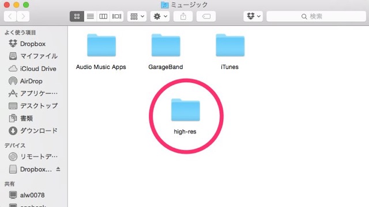This screenshot has width=369, height=207.
Task: Open 書類 documents in the sidebar
Action: pyautogui.click(x=21, y=118)
